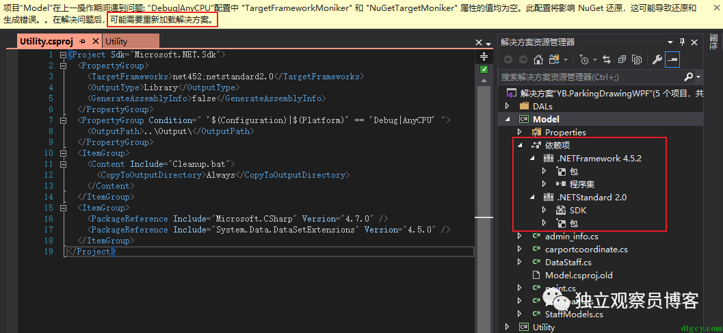This screenshot has width=723, height=333.
Task: Select .NETStandard 2.0 in the tree
Action: (x=592, y=198)
